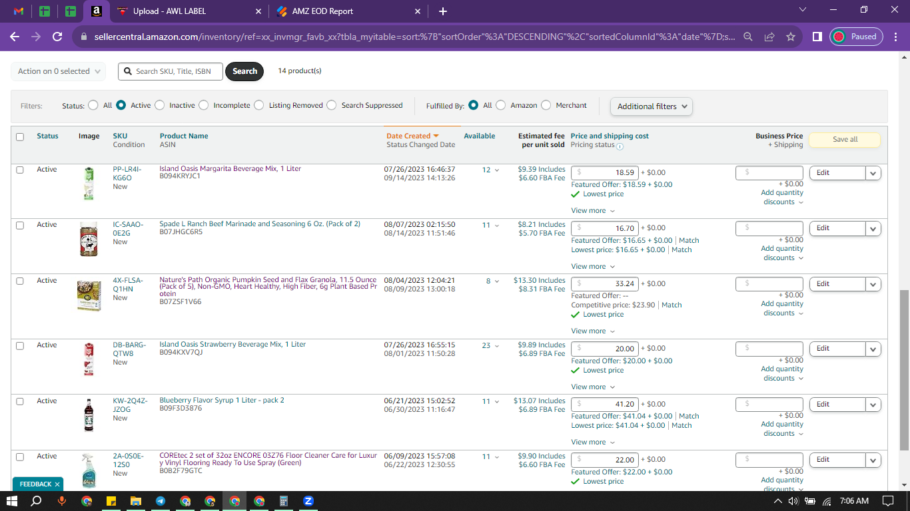Expand 'View more' under Blueberry Syrup pricing
The image size is (910, 511).
[x=593, y=442]
